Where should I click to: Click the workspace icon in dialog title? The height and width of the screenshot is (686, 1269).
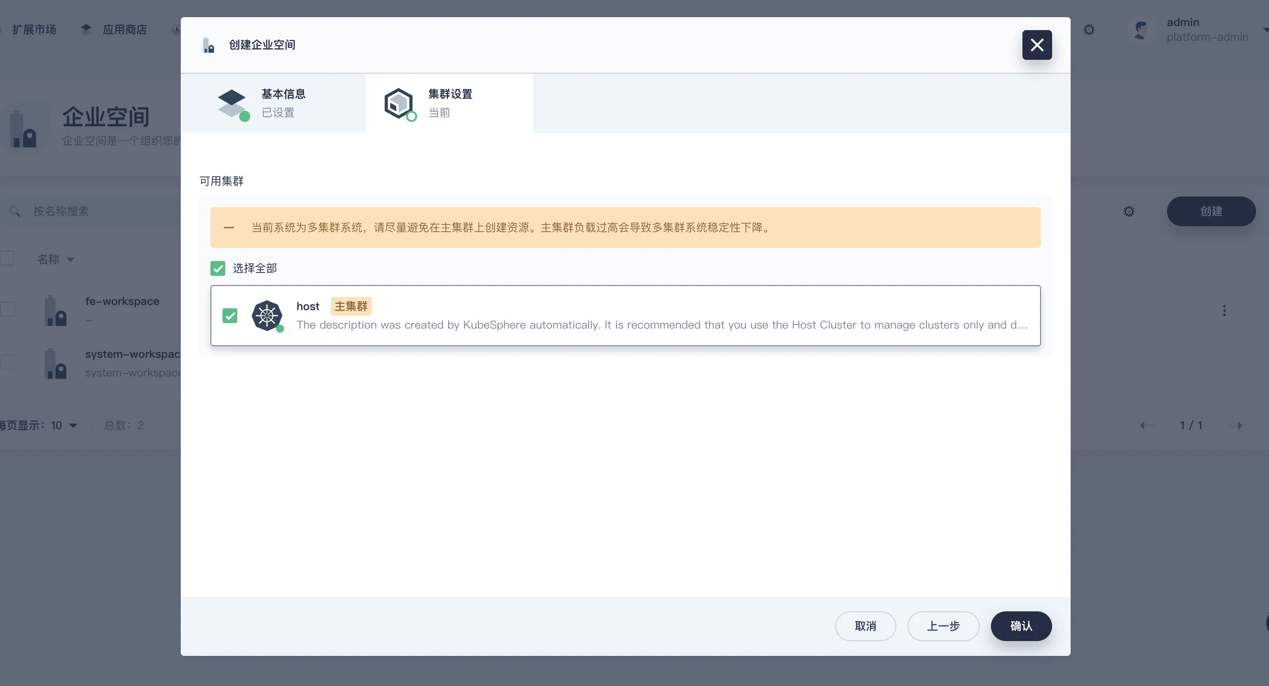click(209, 45)
